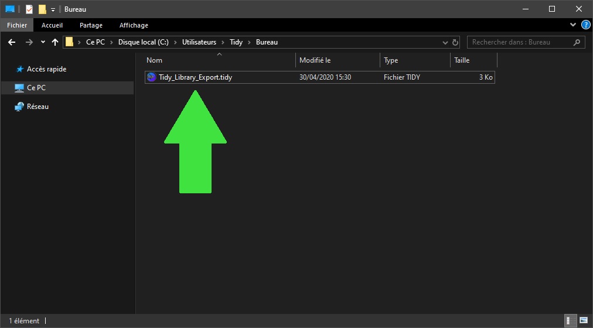Select the Tidy_Library_Export.tidy file
Screen dimensions: 593x328
click(319, 77)
